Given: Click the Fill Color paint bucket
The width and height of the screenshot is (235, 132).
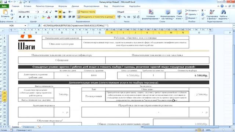Looking at the screenshot, I should point(43,17).
